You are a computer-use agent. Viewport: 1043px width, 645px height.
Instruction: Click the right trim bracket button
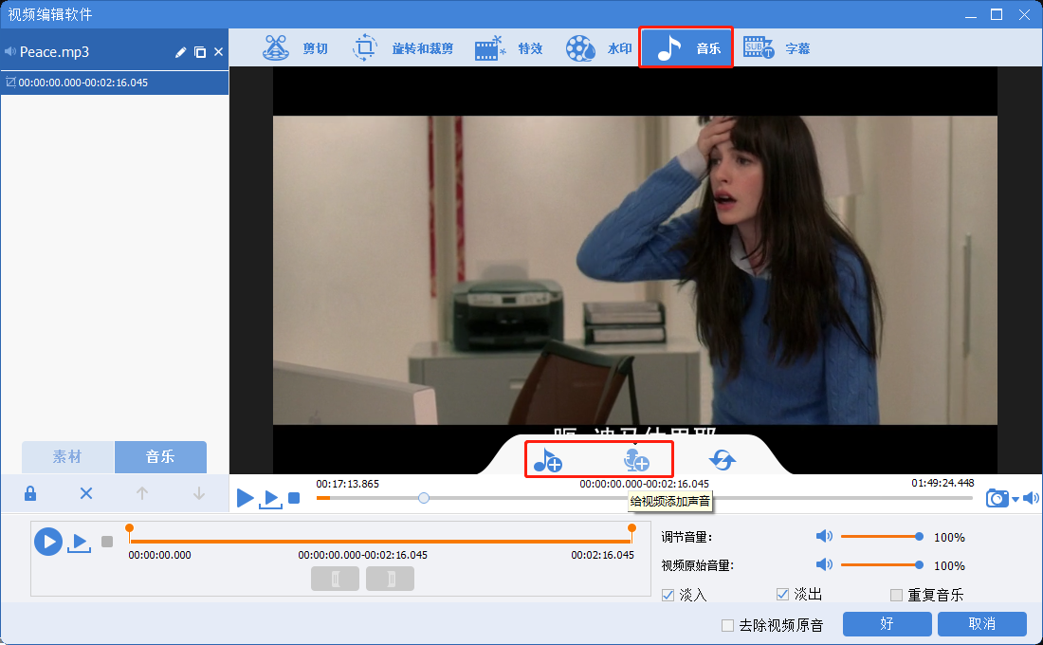coord(391,579)
